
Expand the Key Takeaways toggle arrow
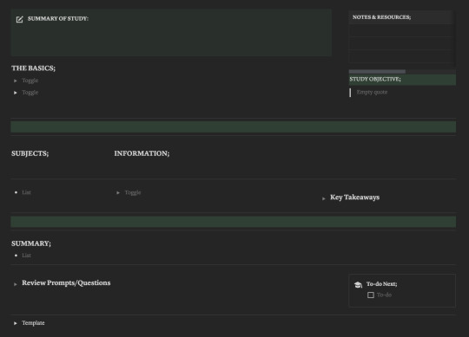click(324, 198)
